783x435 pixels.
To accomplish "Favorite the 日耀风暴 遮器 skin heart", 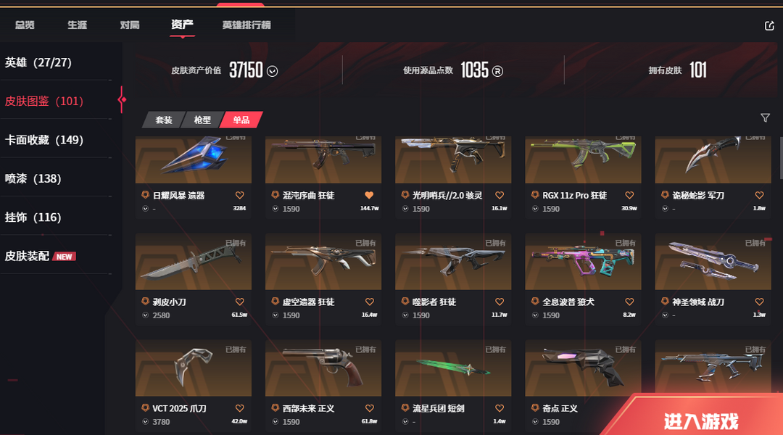I will 240,195.
